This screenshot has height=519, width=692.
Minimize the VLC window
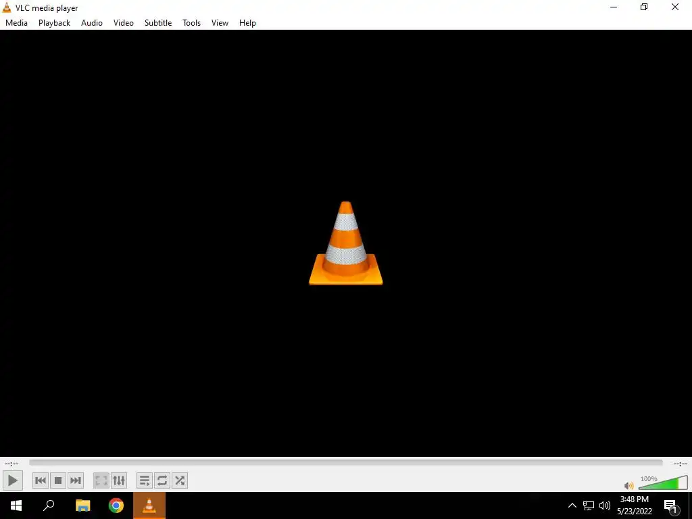click(614, 7)
